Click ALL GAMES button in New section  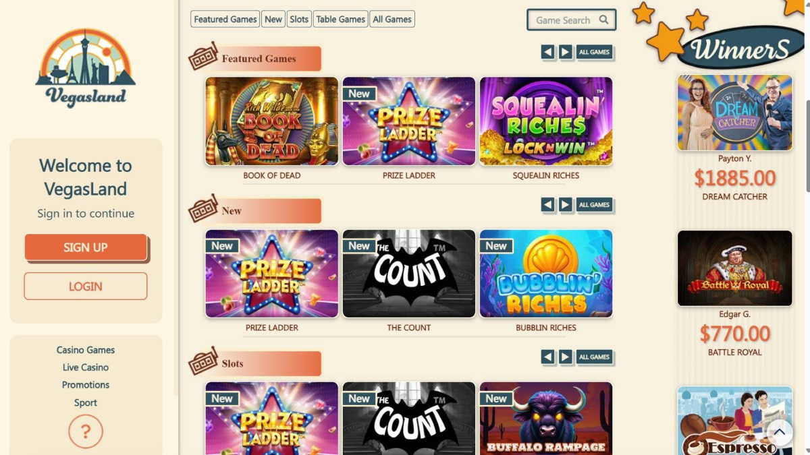point(594,204)
